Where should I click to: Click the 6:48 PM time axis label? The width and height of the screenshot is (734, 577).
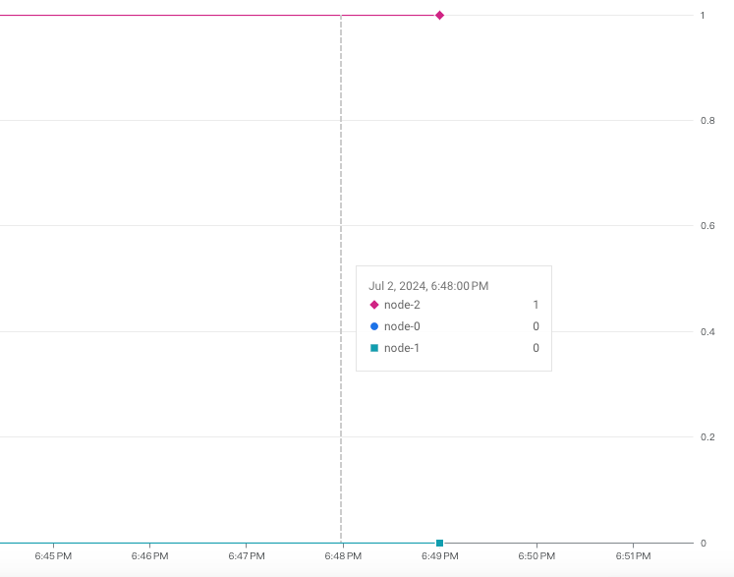pos(343,556)
